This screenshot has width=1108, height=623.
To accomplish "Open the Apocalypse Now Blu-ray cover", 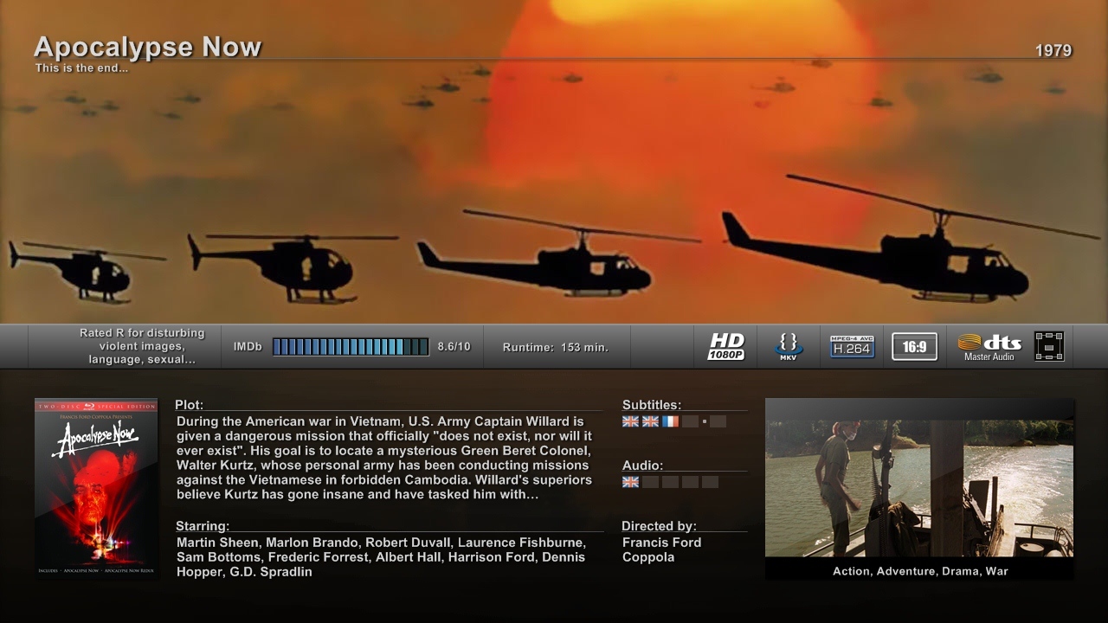I will coord(96,488).
